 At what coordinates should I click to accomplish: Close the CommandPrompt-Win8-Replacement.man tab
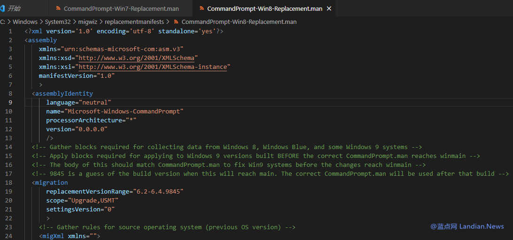pos(329,8)
